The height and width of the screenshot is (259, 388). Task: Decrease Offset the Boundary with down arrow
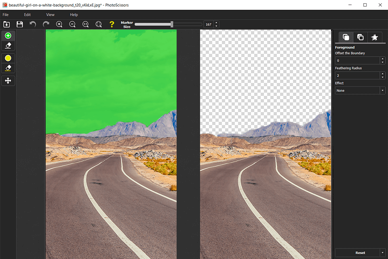coord(383,62)
